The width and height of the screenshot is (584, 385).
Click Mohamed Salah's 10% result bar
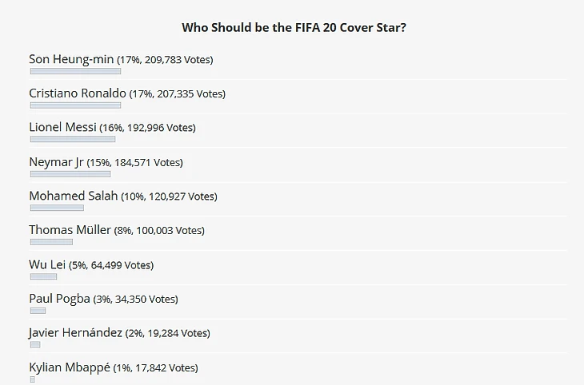pyautogui.click(x=56, y=208)
